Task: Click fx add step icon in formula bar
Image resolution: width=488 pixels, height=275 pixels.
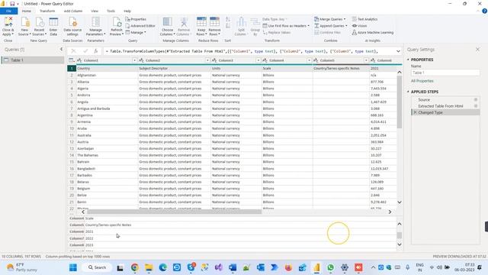Action: pyautogui.click(x=96, y=51)
